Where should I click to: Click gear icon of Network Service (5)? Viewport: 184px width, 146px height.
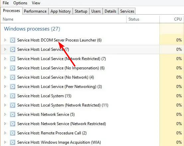[x=12, y=114]
